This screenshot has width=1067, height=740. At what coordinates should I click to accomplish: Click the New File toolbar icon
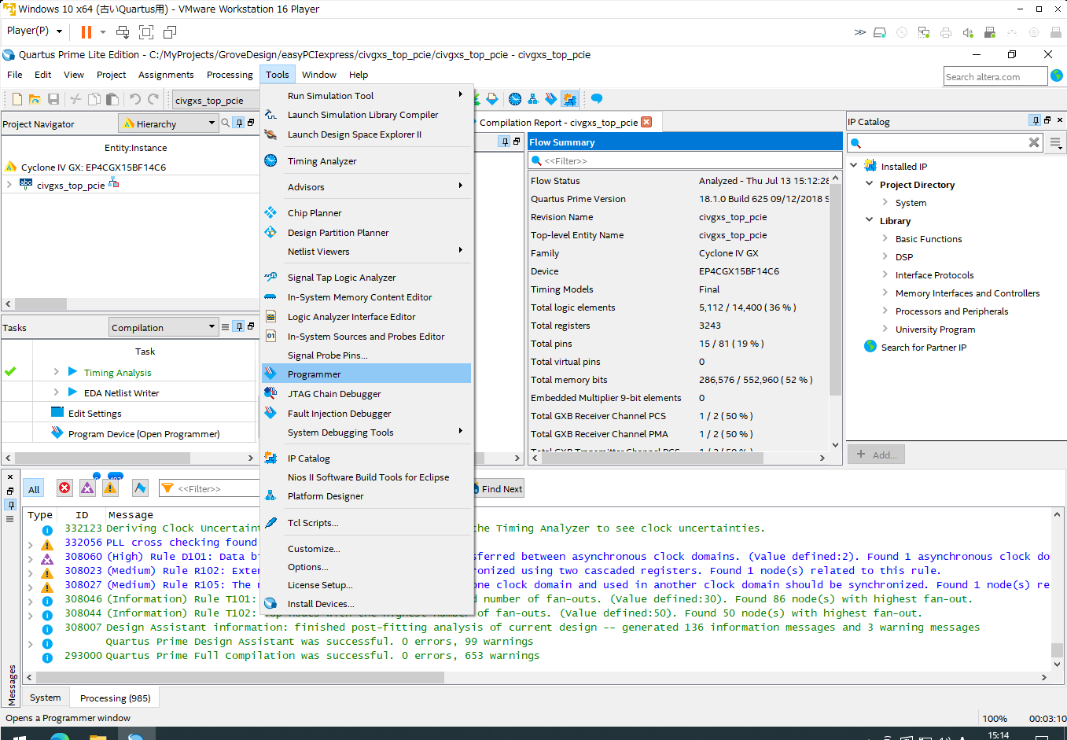(x=17, y=99)
